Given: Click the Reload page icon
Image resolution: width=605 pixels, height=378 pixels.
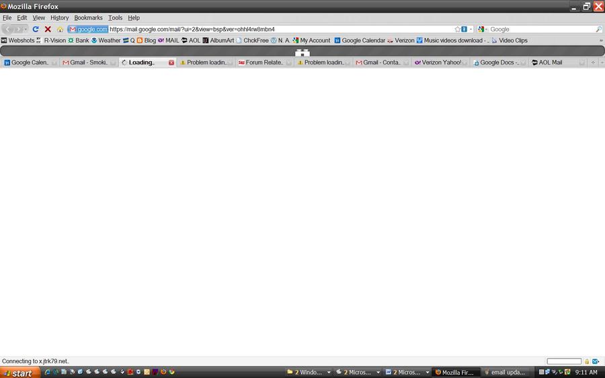Looking at the screenshot, I should coord(36,30).
